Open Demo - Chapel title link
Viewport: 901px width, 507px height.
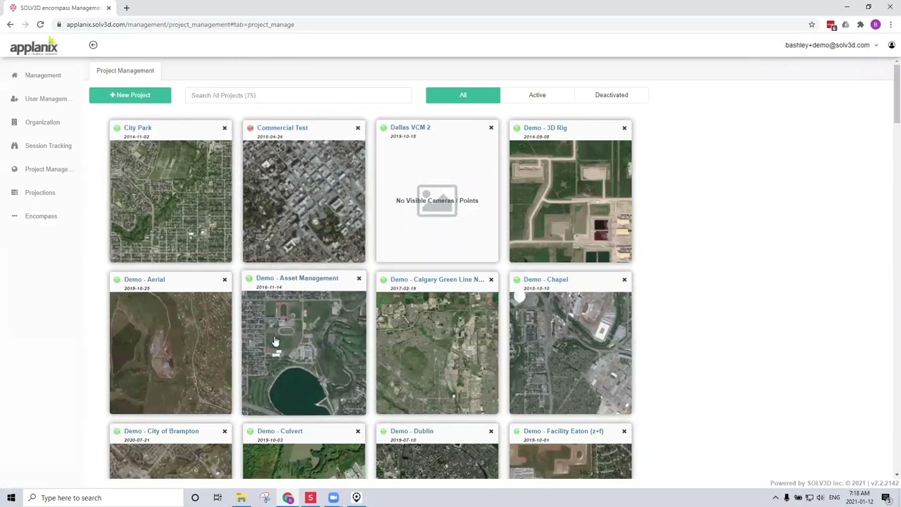tap(546, 280)
